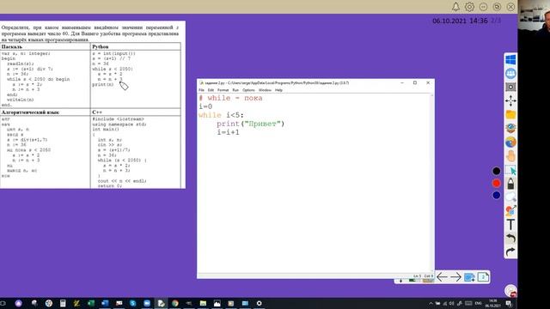Open the Window menu in IDLE
The image size is (550, 309).
(265, 90)
